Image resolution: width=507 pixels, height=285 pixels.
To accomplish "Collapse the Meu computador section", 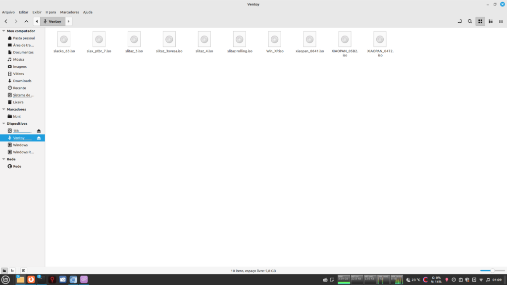I will click(x=3, y=31).
